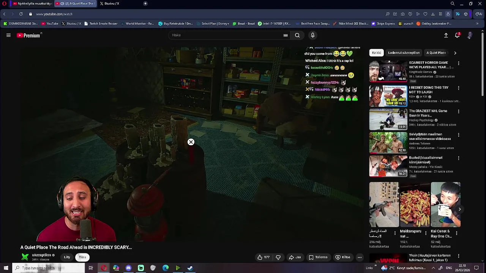Open the World Monitor bookmark

coord(137,24)
